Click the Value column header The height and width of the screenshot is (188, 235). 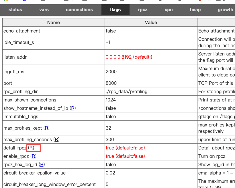151,22
